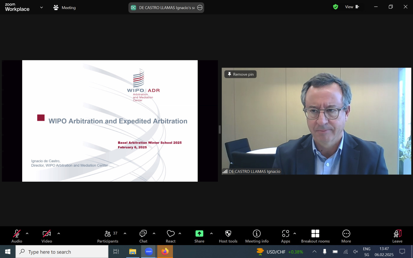This screenshot has height=258, width=413.
Task: Open the Windows notification center
Action: 402,252
